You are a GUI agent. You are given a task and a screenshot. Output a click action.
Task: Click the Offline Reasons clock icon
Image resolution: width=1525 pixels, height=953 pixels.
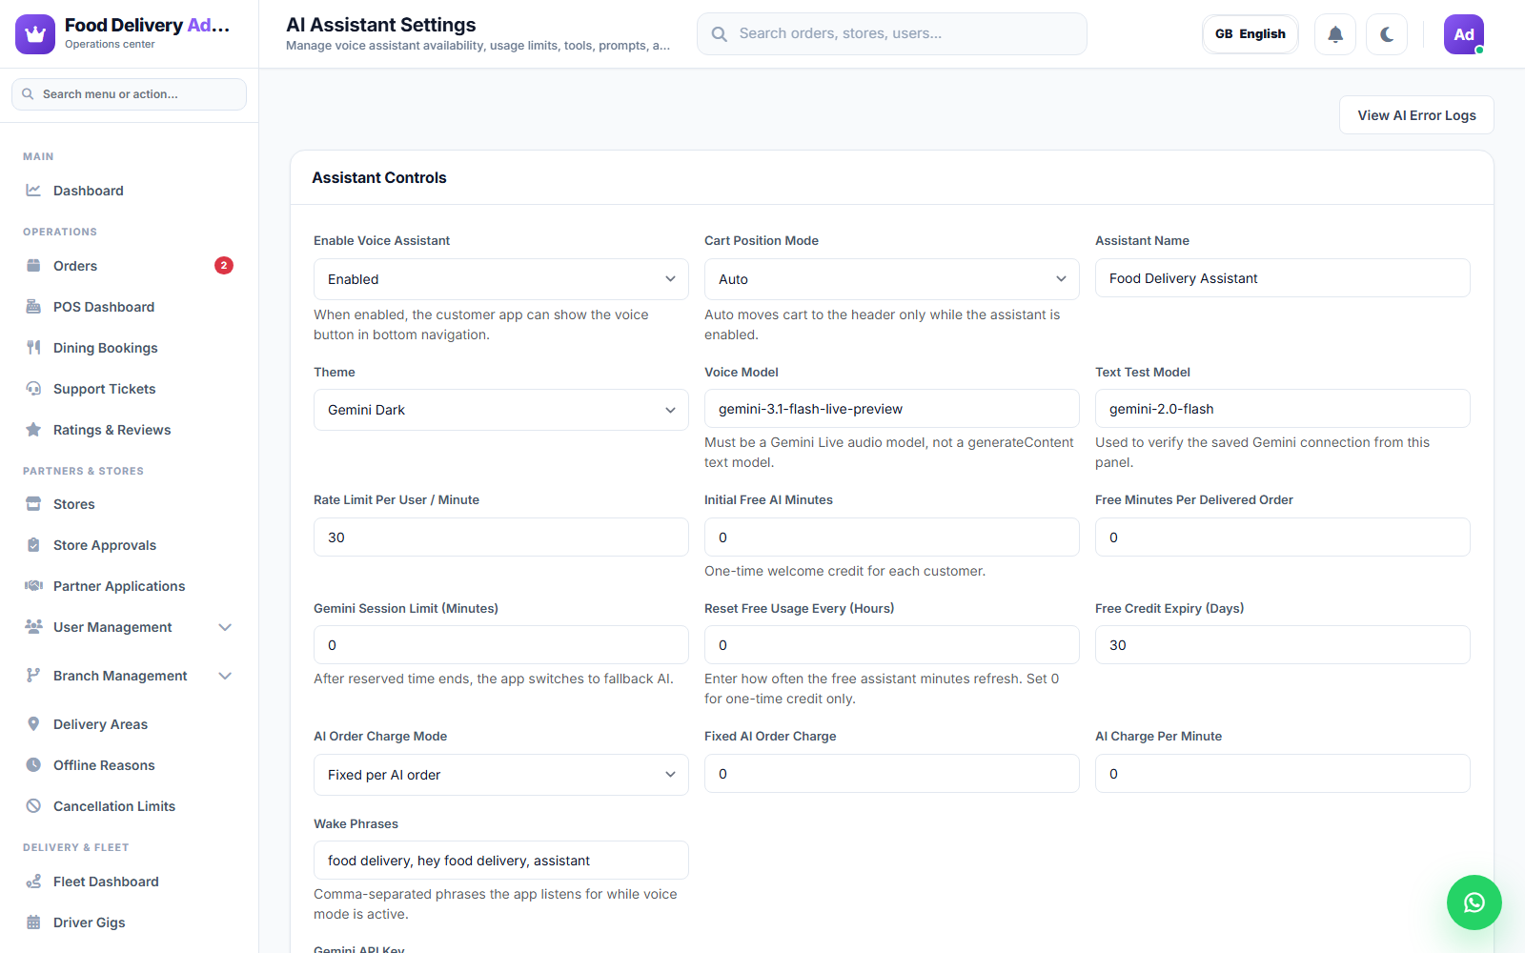(x=33, y=765)
